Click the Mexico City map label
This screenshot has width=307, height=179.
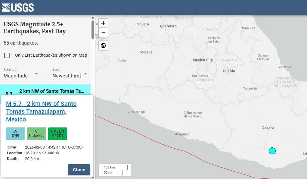click(x=203, y=60)
